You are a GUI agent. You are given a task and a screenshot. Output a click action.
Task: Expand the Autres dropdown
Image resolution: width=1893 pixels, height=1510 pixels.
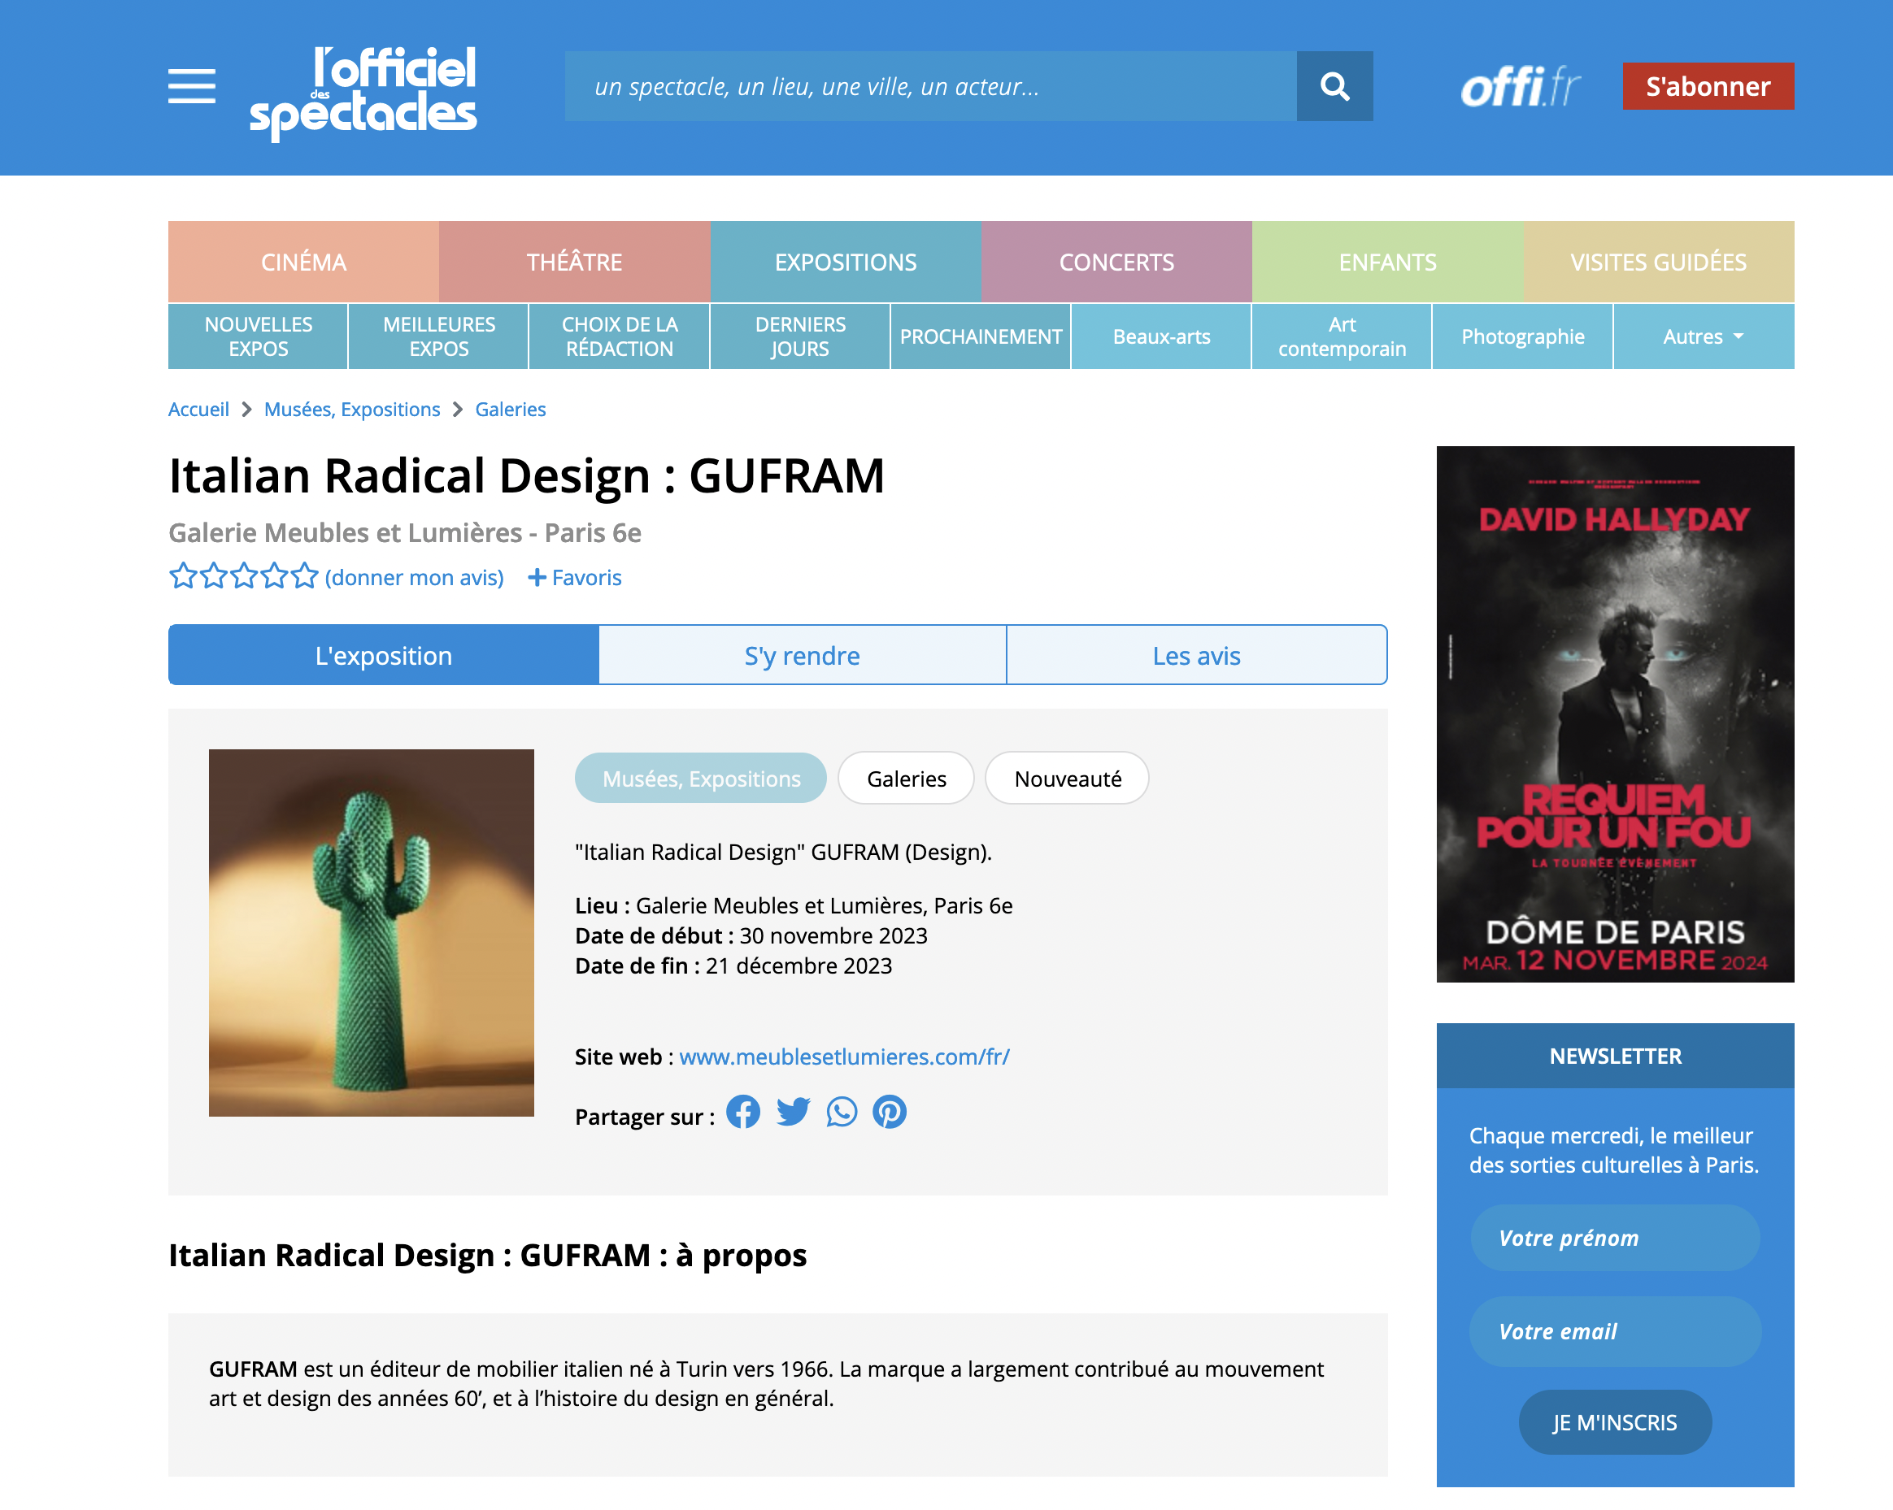(x=1703, y=337)
